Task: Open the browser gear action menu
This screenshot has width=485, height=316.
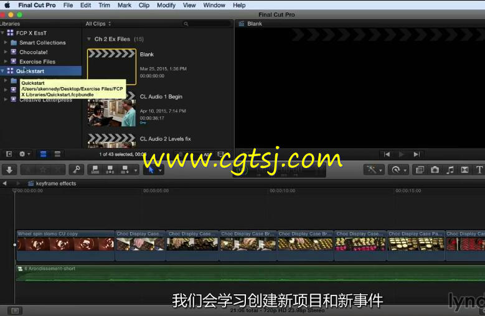Action: (24, 154)
